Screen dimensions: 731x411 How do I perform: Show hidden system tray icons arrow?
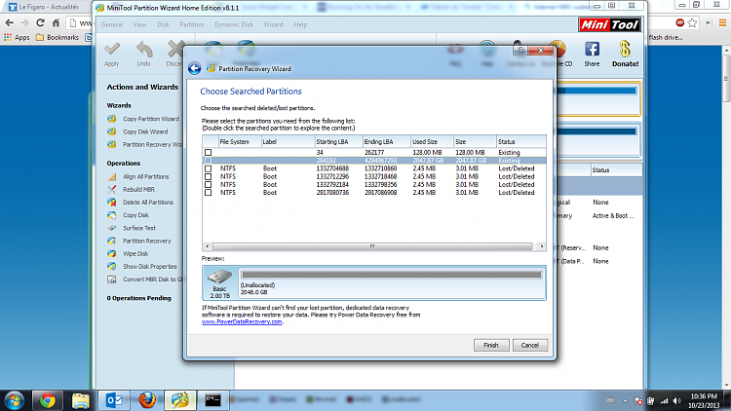pyautogui.click(x=625, y=401)
